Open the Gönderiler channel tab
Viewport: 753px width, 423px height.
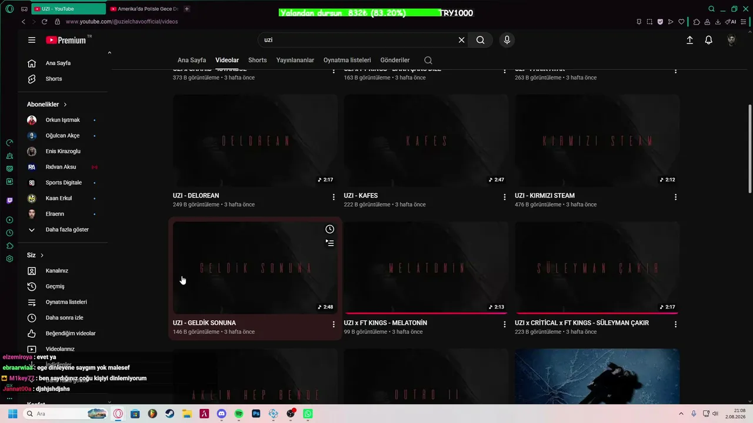[x=395, y=60]
